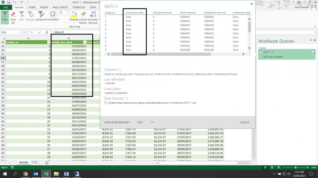The width and height of the screenshot is (318, 178).
Task: Select the Details sheet tab
Action: click(24, 163)
